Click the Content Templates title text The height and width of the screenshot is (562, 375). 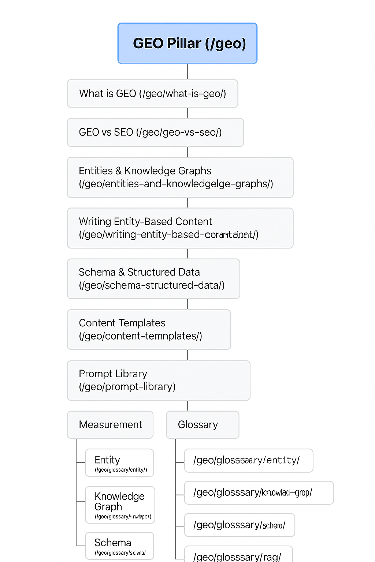122,323
